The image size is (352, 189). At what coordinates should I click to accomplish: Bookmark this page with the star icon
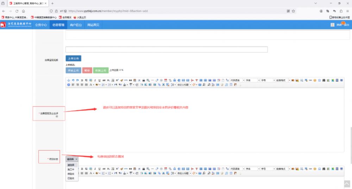coord(293,11)
